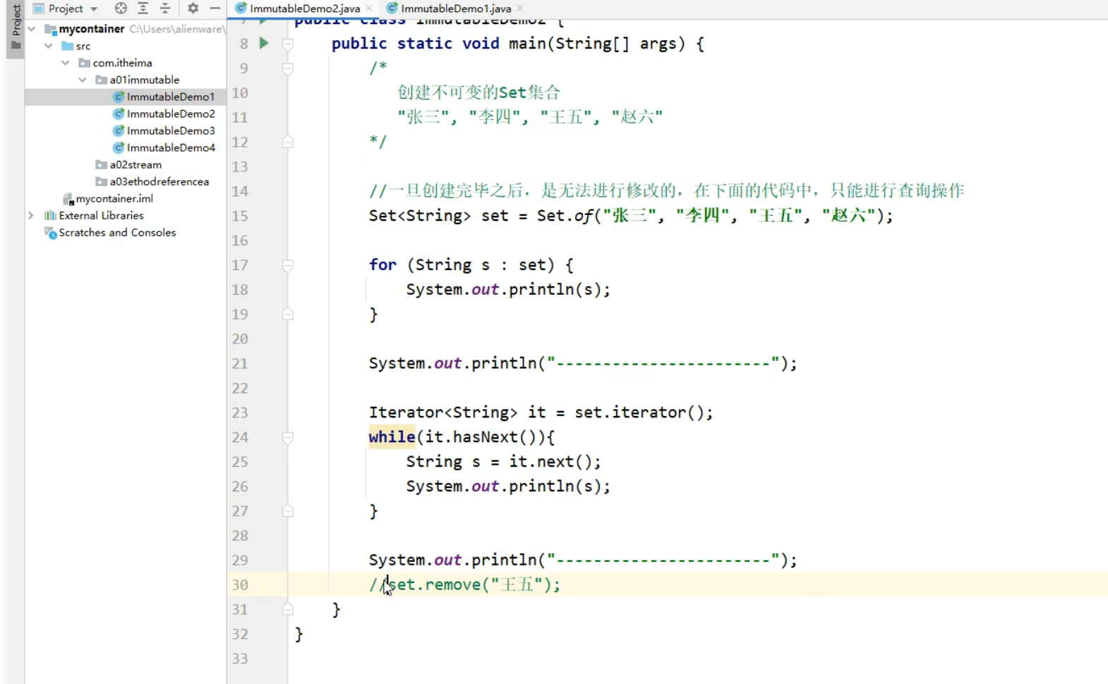Click the Expand All icon
1108x684 pixels.
point(143,8)
